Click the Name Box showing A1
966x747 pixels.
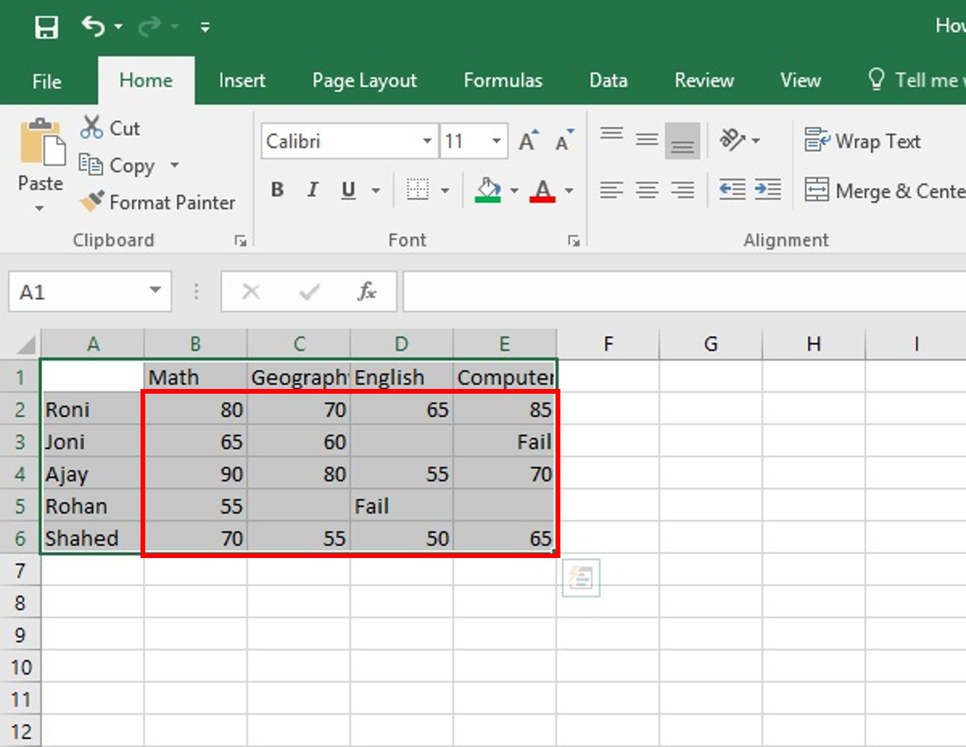click(78, 292)
